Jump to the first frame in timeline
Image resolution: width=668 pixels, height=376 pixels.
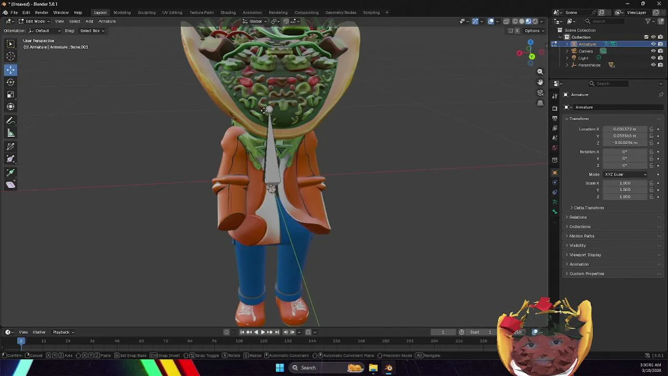pyautogui.click(x=242, y=332)
